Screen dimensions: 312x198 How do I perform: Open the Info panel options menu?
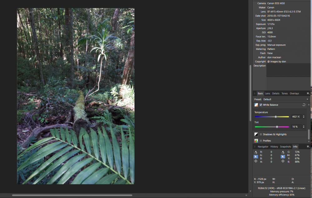click(x=308, y=146)
